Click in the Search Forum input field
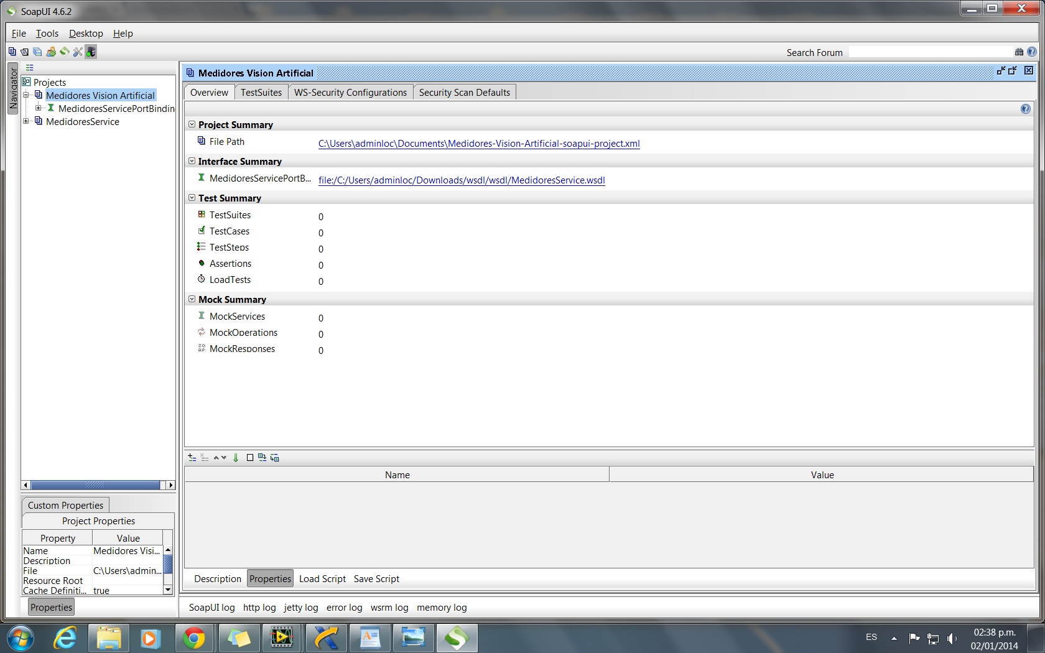Screen dimensions: 1045x653 [931, 52]
